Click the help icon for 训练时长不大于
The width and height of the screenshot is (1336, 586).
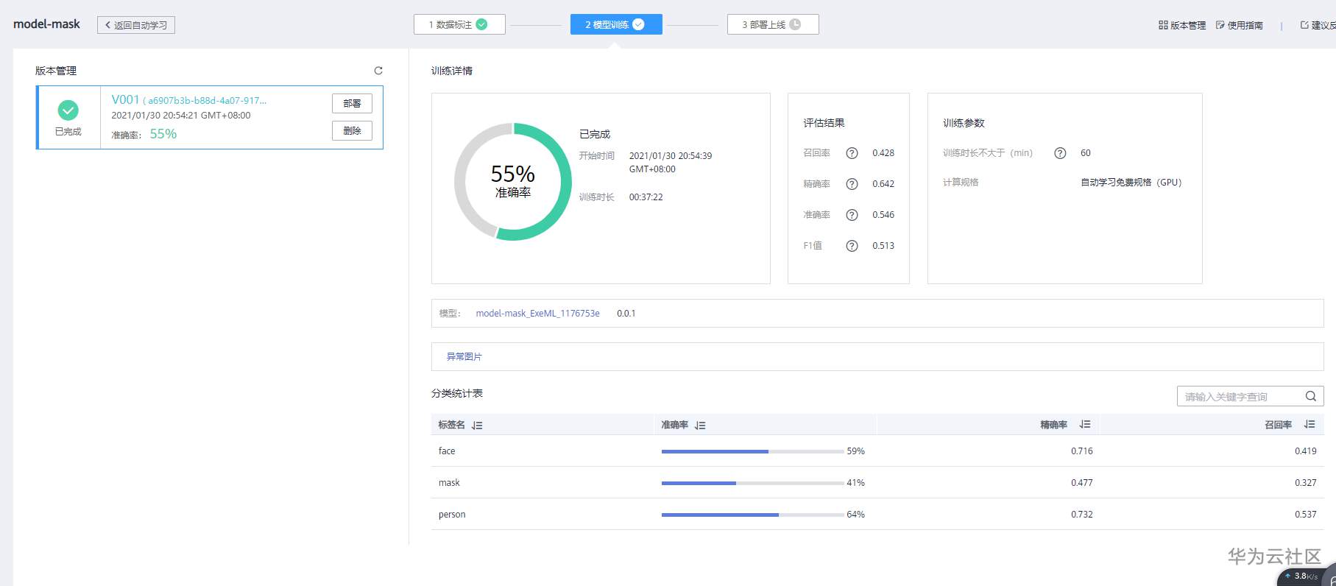point(1060,153)
